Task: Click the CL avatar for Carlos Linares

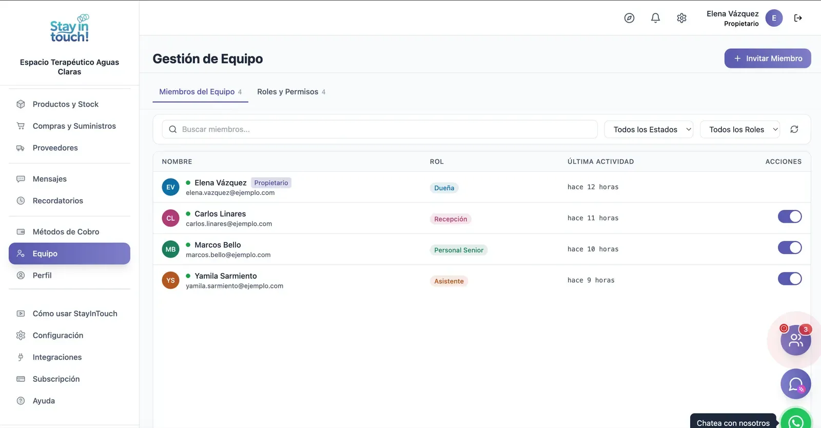Action: coord(170,218)
